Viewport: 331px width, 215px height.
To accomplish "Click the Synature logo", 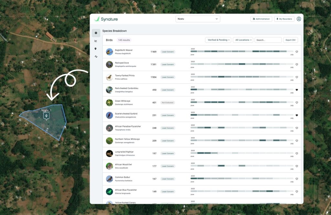I will (x=107, y=19).
